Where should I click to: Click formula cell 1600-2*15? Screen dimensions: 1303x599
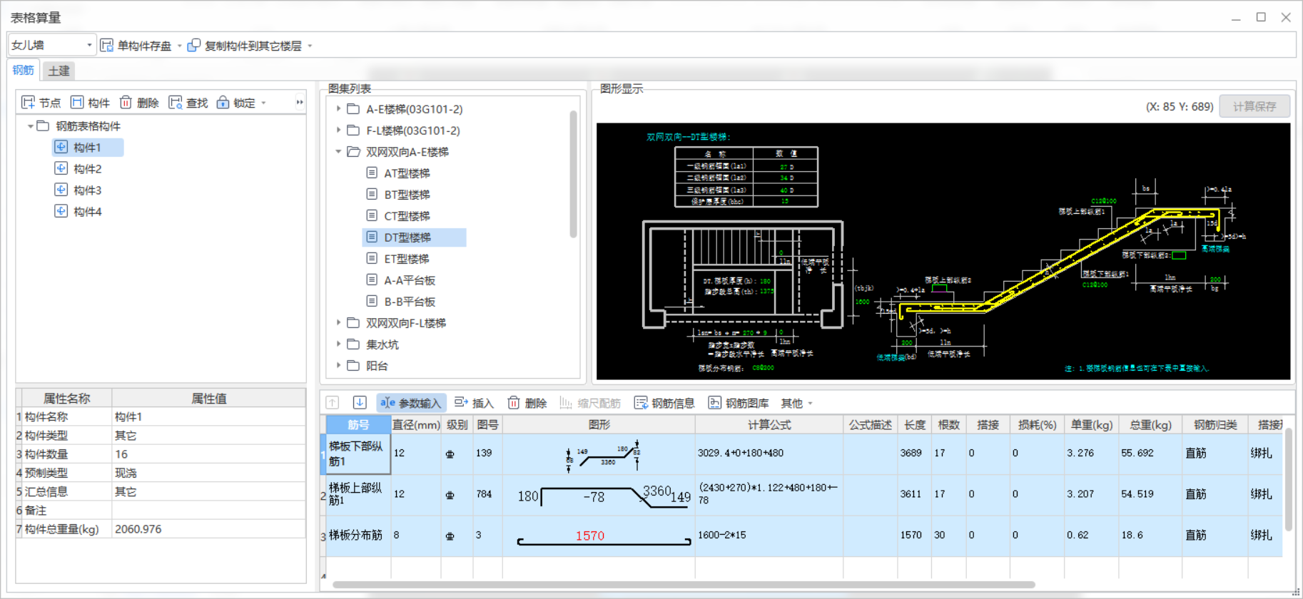tap(769, 535)
